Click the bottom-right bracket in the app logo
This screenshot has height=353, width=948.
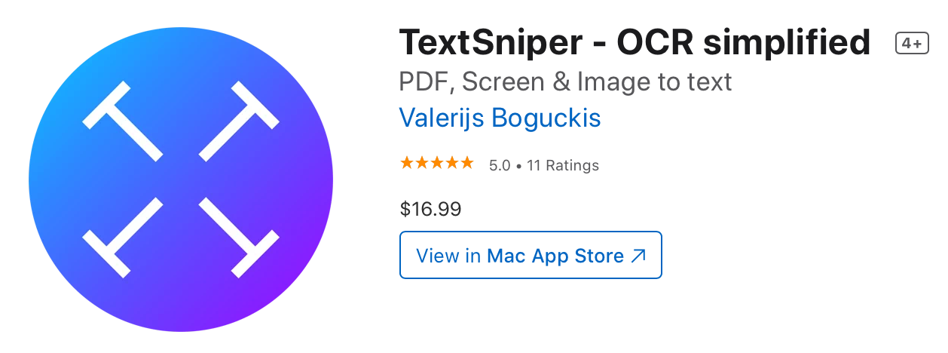[x=240, y=238]
